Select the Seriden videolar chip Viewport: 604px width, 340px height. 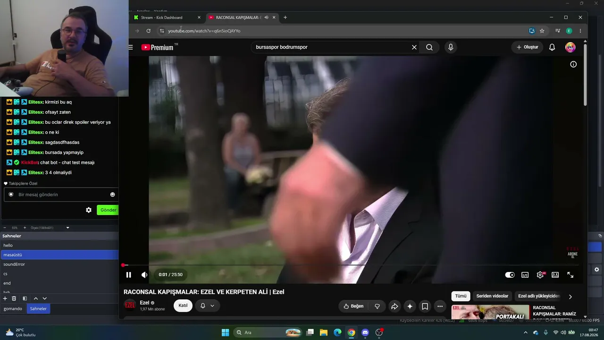492,296
